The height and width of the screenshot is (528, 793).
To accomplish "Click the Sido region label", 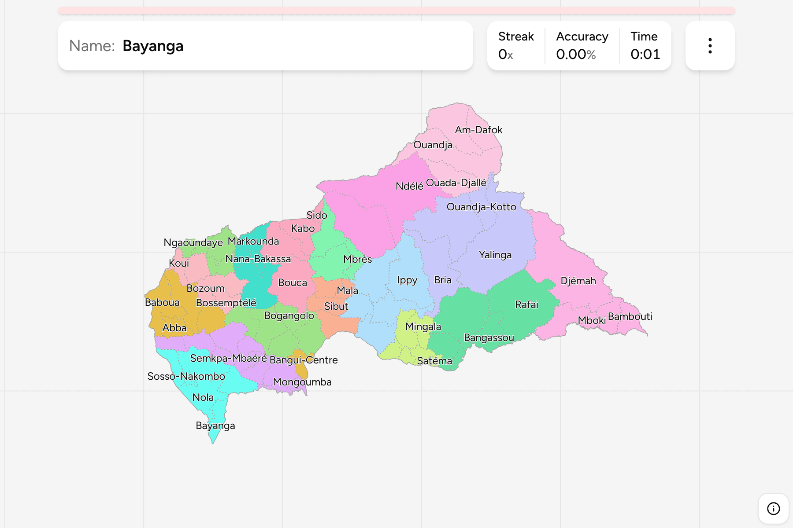I will point(317,215).
